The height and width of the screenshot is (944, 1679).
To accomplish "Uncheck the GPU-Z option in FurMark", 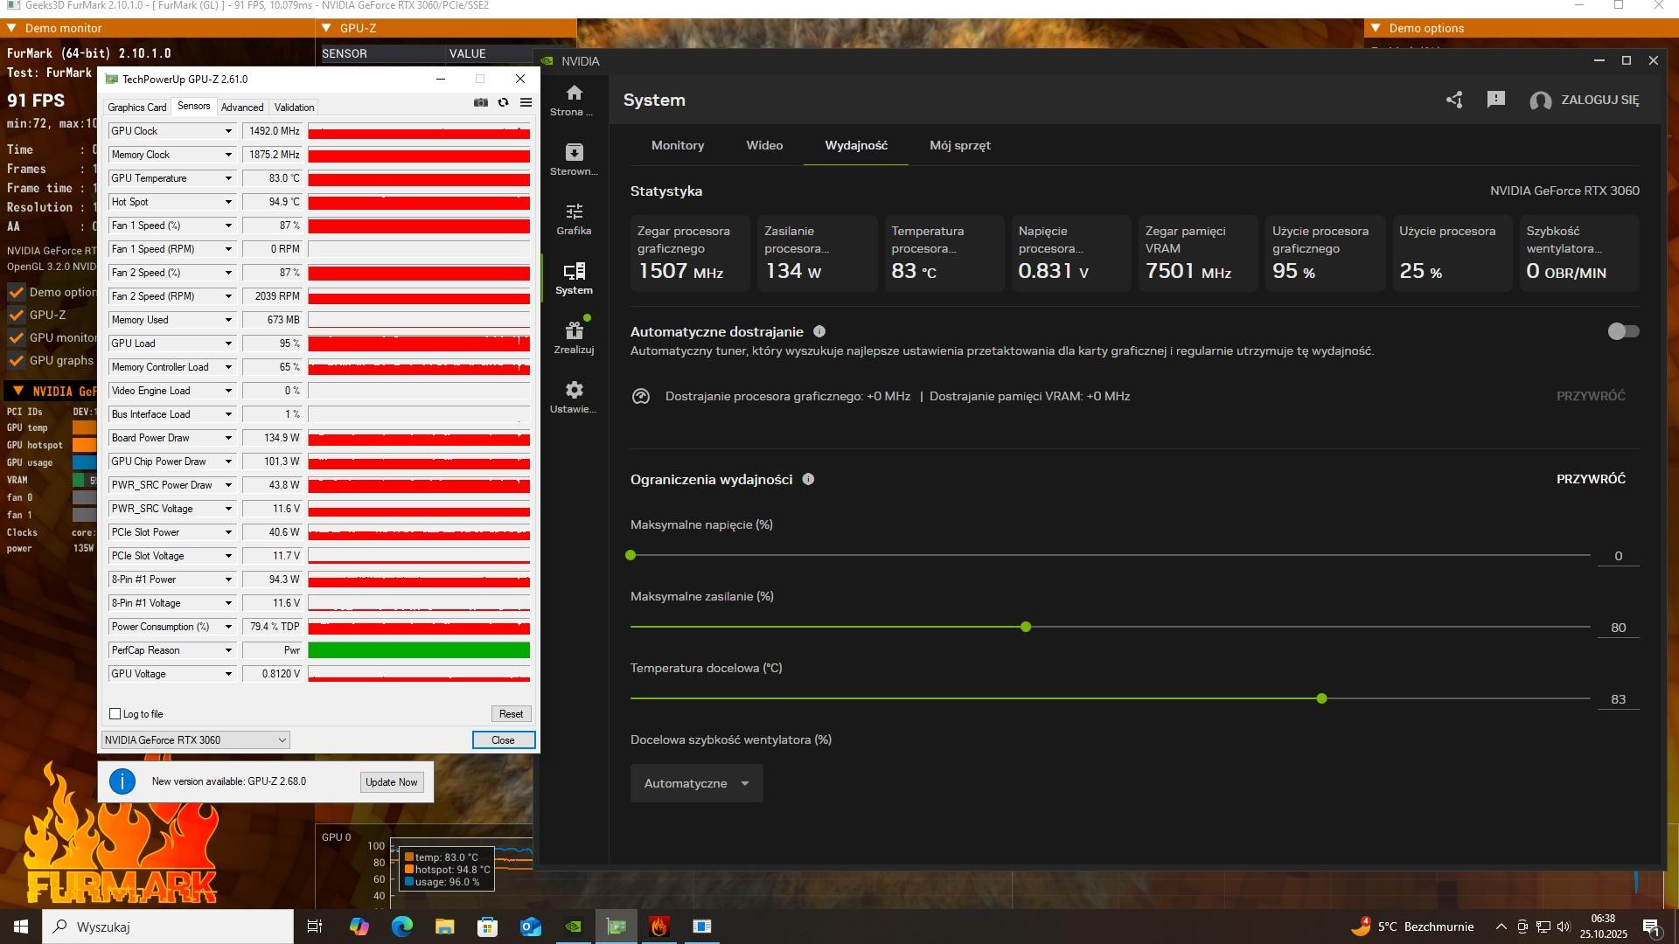I will coord(16,315).
